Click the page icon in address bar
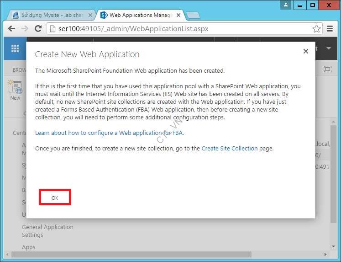The image size is (341, 262). (x=52, y=28)
